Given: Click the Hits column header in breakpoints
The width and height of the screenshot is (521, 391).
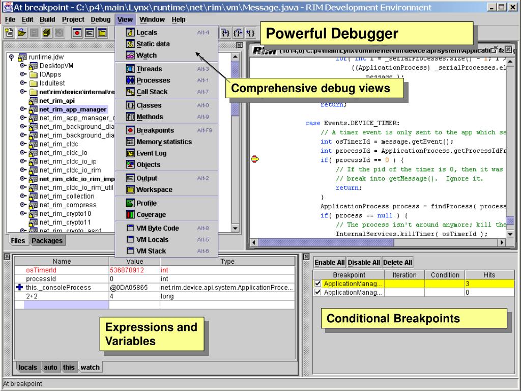Looking at the screenshot, I should pyautogui.click(x=489, y=275).
